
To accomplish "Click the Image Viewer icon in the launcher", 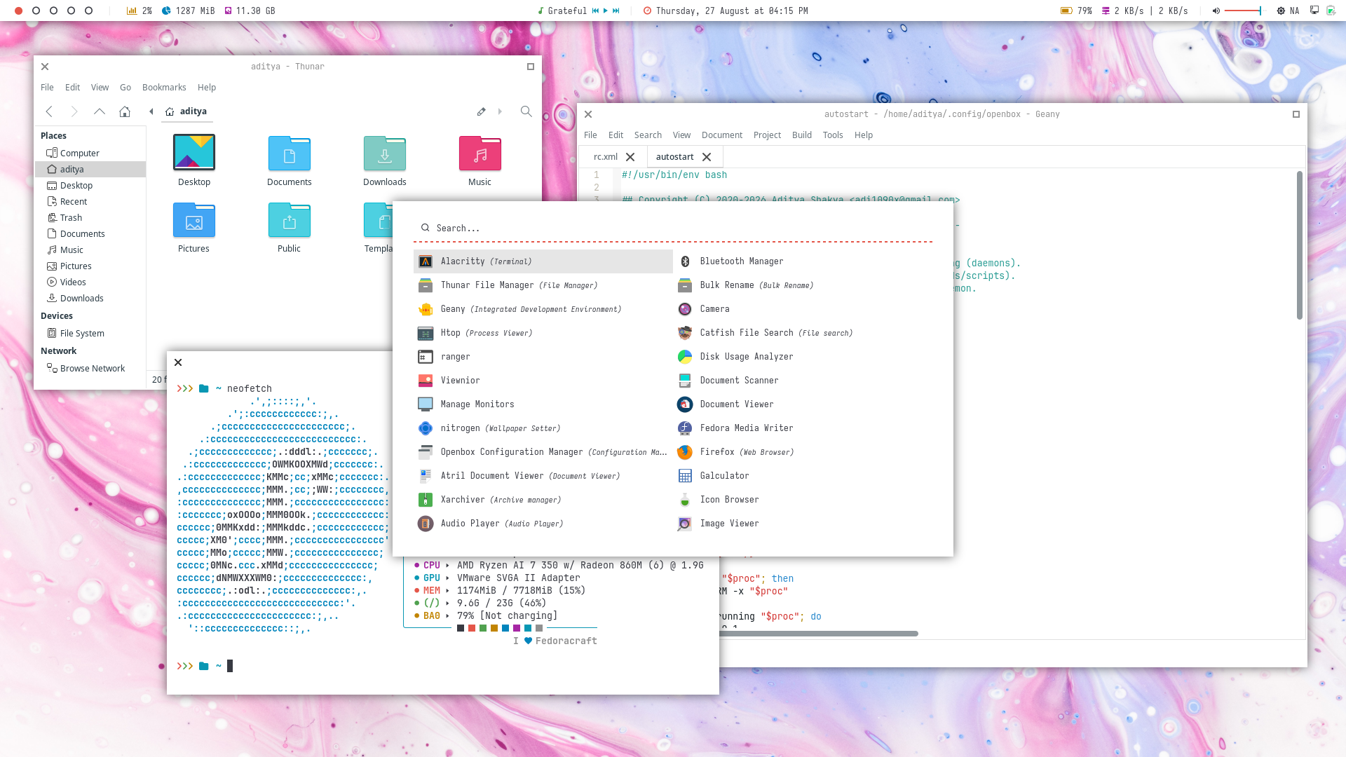I will click(x=685, y=524).
